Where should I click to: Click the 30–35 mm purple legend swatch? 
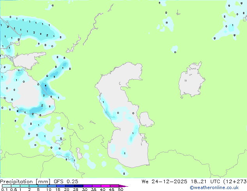(87, 186)
